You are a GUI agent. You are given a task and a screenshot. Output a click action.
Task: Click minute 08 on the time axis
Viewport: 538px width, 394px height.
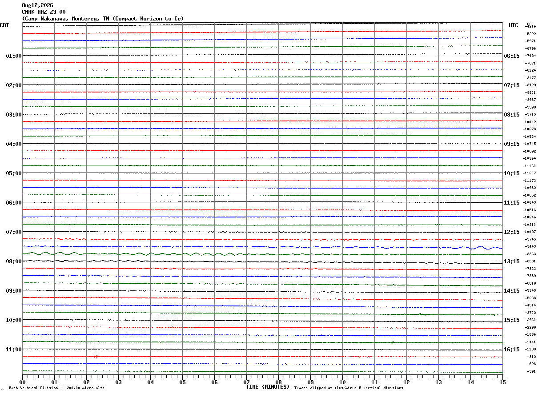(278, 382)
